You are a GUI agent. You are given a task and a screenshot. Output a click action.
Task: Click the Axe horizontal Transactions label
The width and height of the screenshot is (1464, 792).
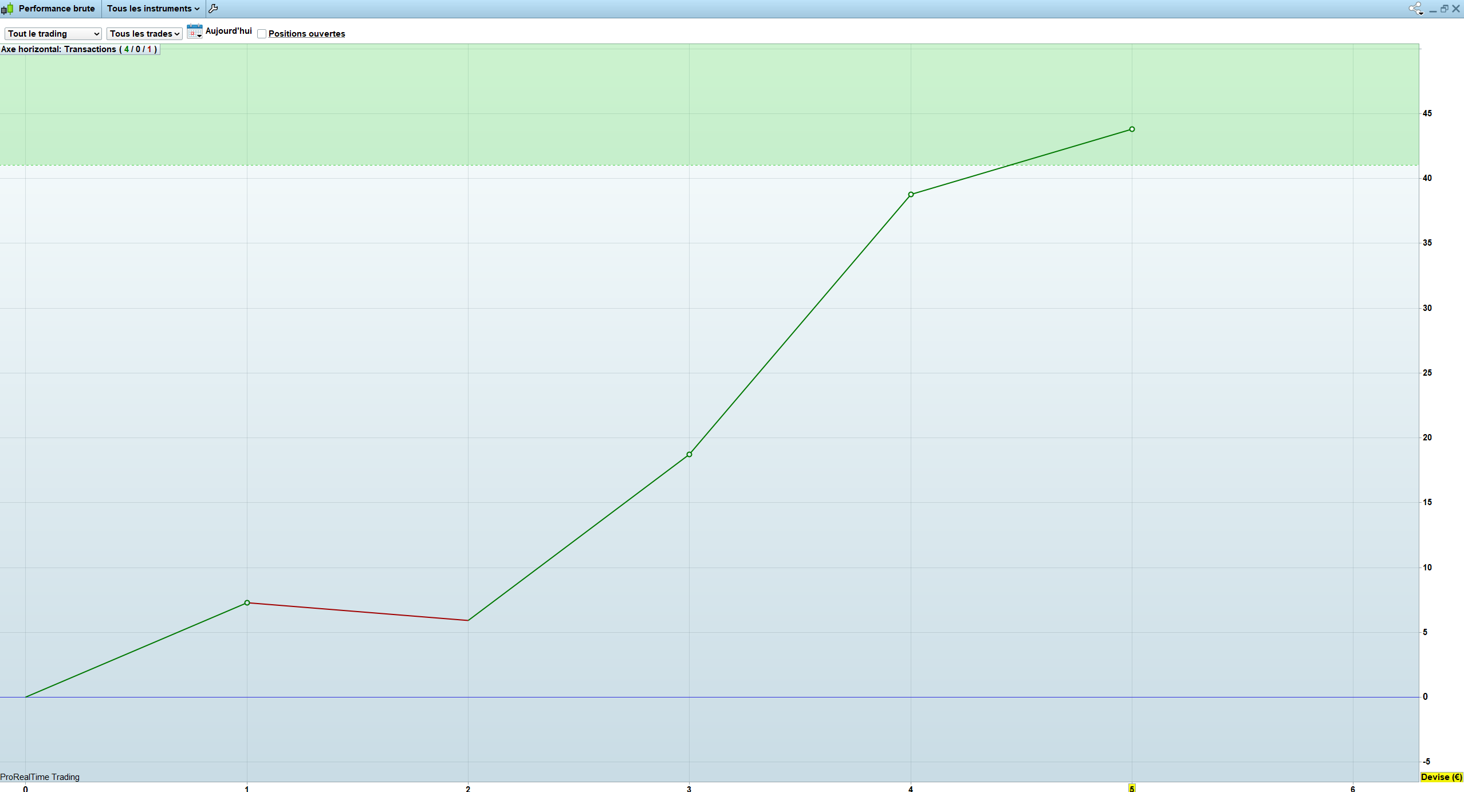tap(79, 49)
